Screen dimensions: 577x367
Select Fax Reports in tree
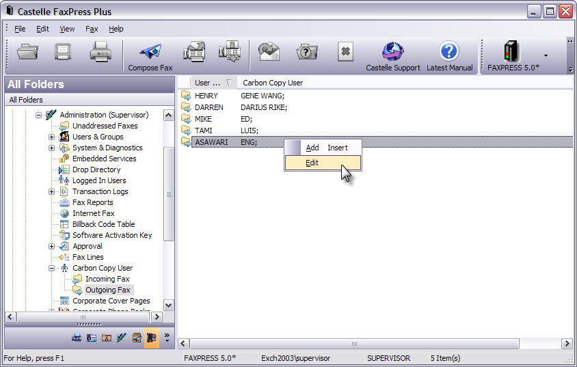[x=93, y=202]
